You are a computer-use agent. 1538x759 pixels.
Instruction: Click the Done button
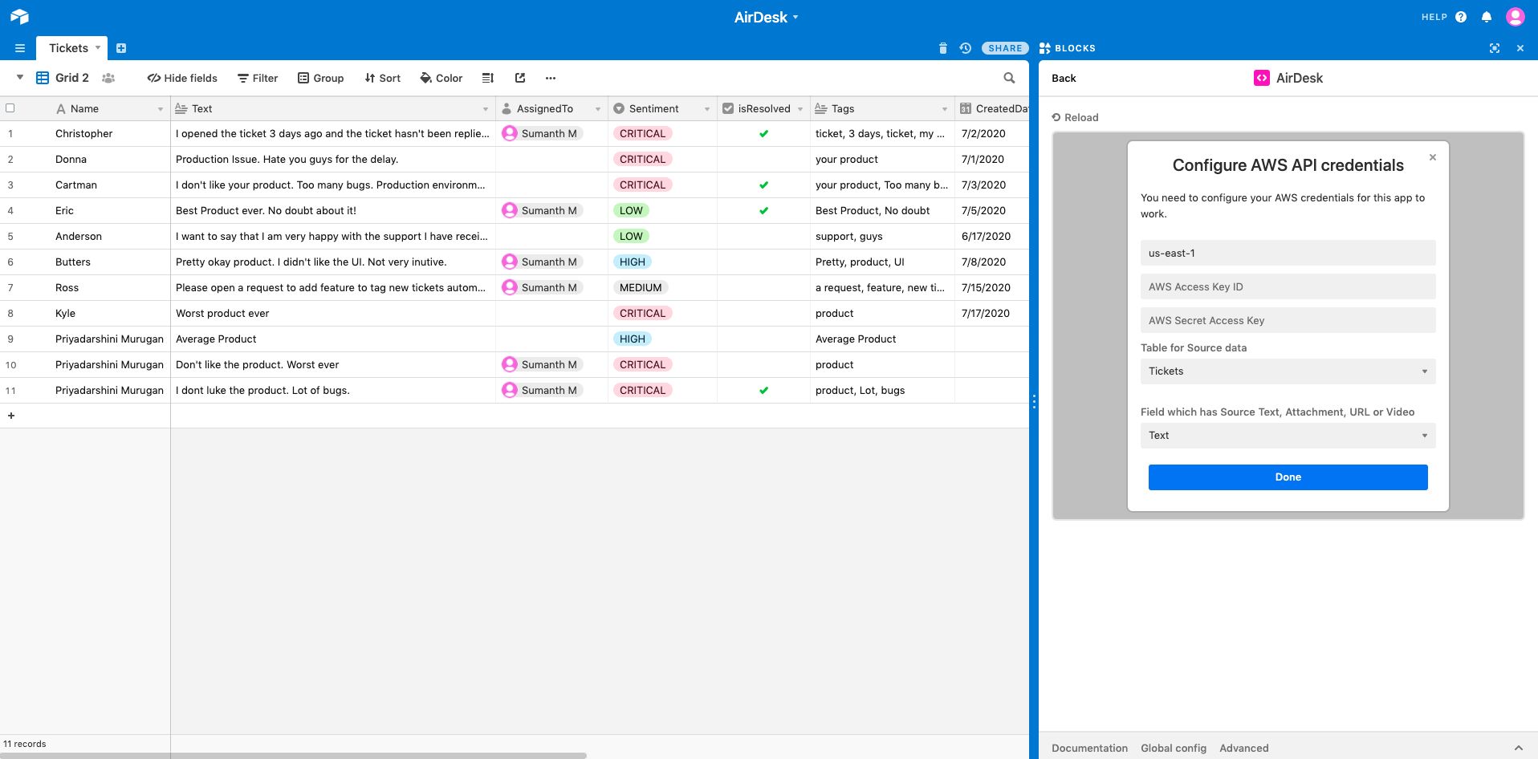pyautogui.click(x=1288, y=477)
